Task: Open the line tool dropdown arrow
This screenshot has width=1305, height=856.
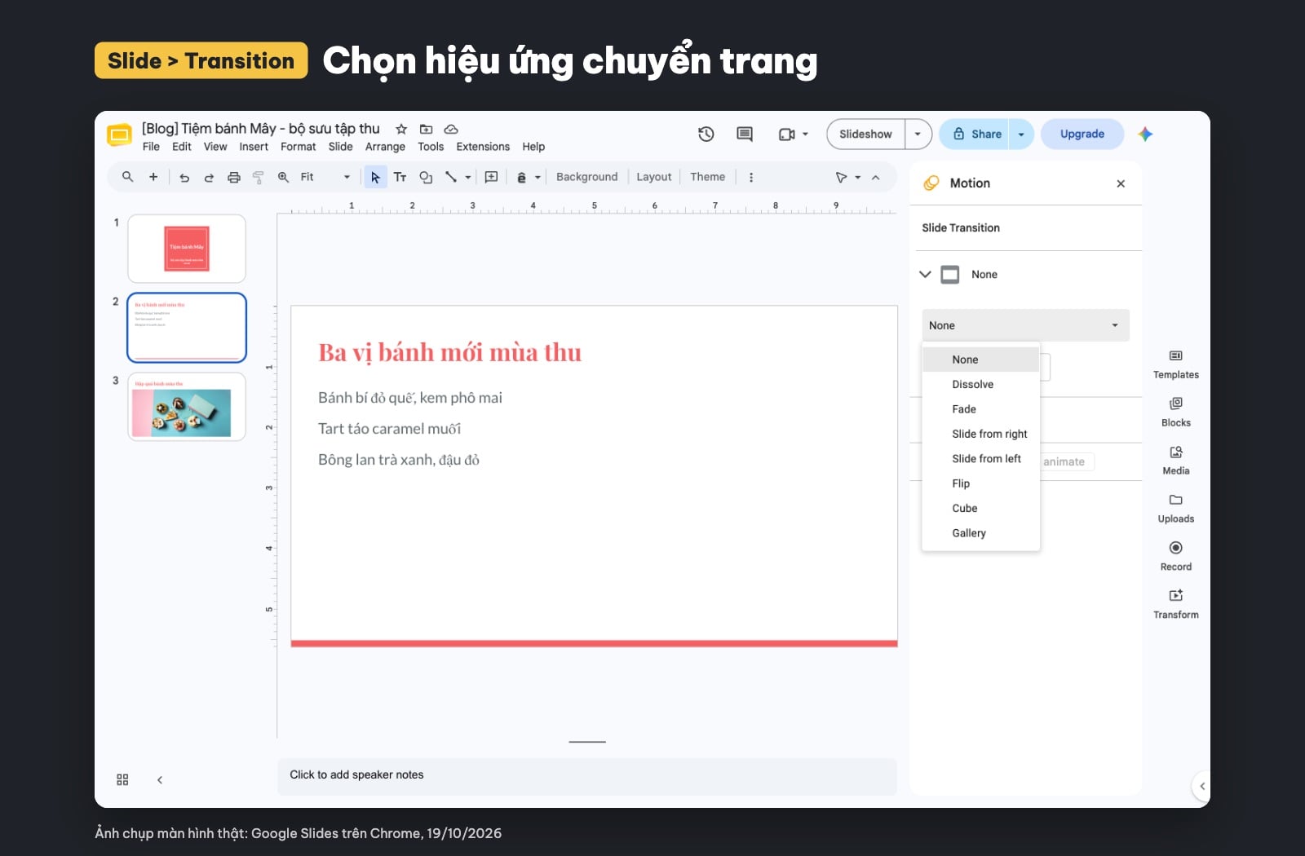Action: 468,177
